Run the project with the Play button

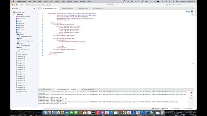(x=22, y=5)
